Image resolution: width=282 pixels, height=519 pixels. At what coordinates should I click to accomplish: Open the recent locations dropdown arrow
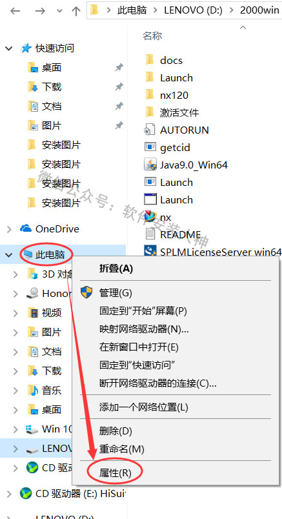59,11
